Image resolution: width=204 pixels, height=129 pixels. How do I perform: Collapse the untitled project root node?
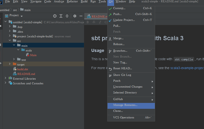5,22
